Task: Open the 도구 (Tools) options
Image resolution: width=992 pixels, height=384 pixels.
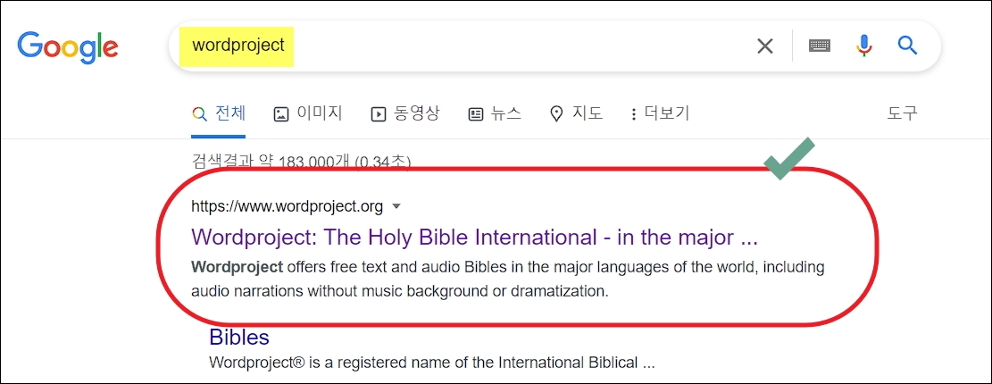Action: click(x=902, y=114)
